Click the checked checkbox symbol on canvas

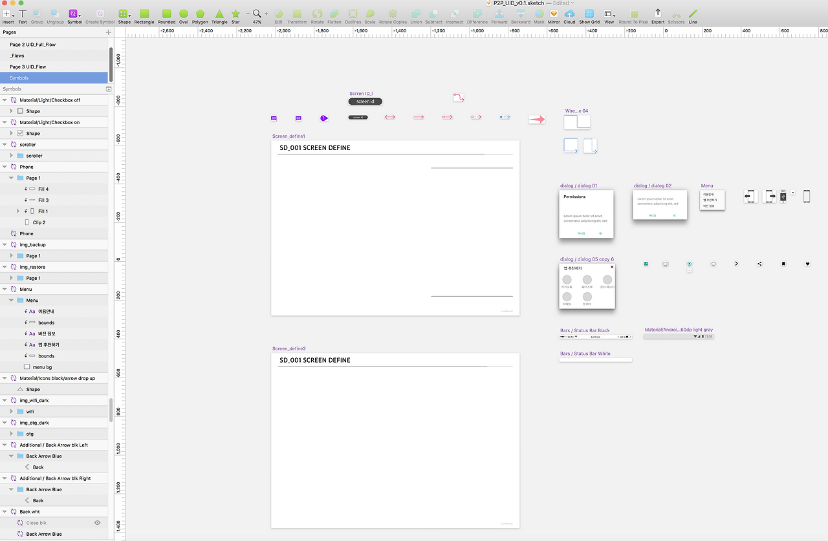click(x=646, y=264)
